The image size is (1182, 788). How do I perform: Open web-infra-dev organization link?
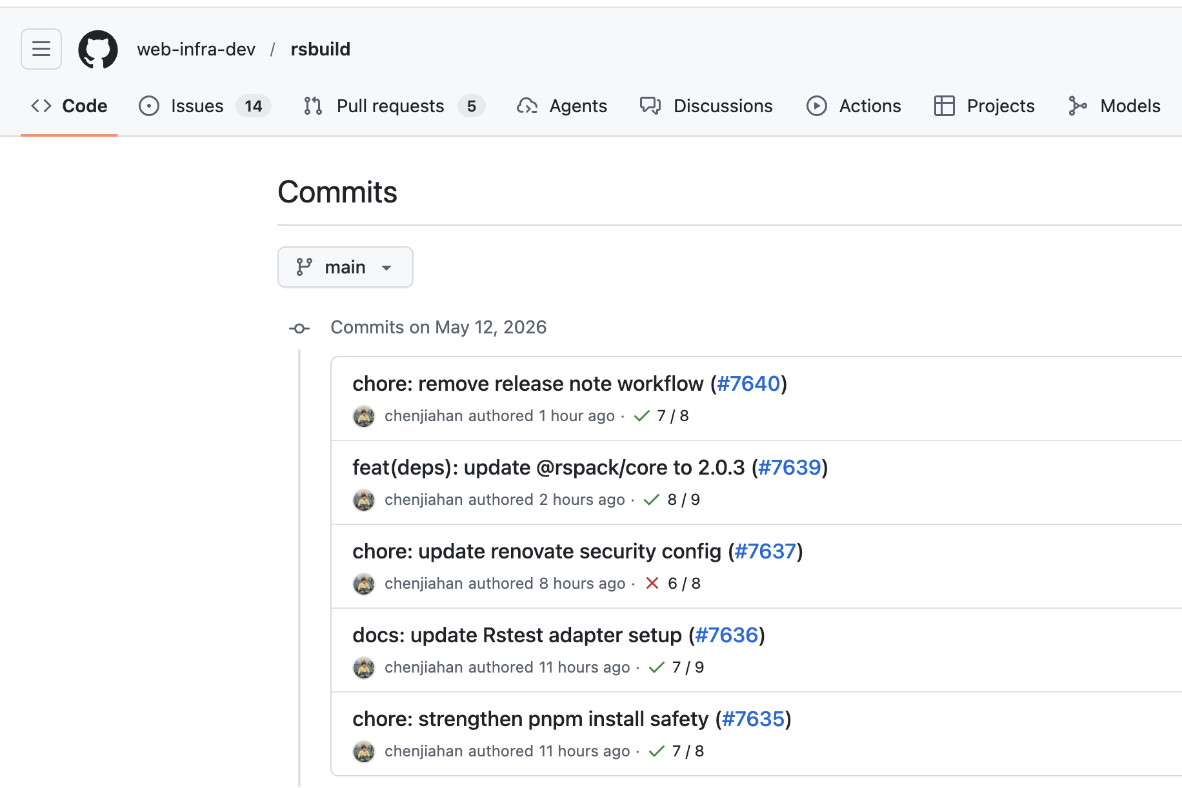tap(196, 49)
